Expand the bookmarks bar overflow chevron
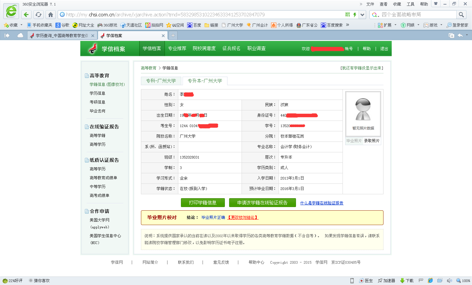472x285 pixels. (x=347, y=25)
